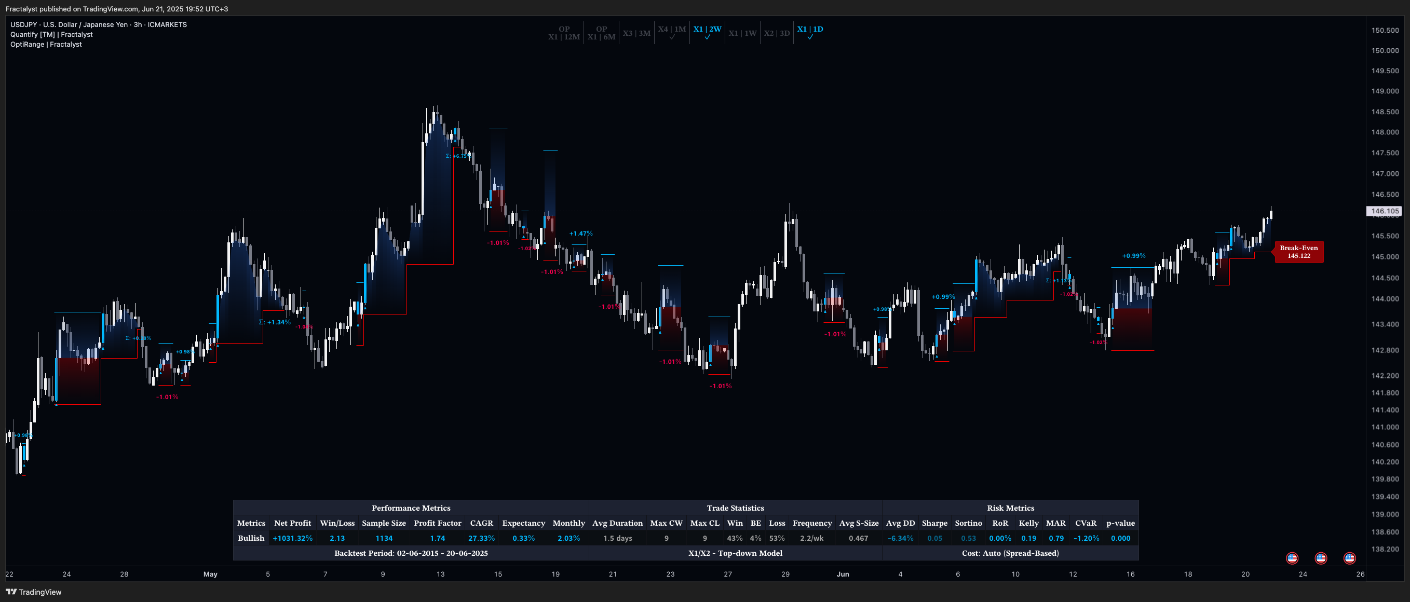
Task: Click the 13 date on time axis
Action: [441, 574]
